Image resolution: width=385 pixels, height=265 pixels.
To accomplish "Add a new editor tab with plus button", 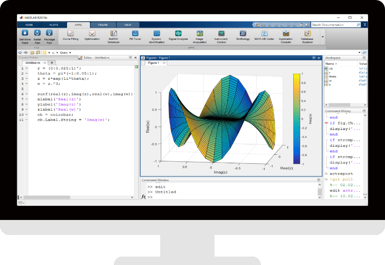I will click(x=52, y=63).
